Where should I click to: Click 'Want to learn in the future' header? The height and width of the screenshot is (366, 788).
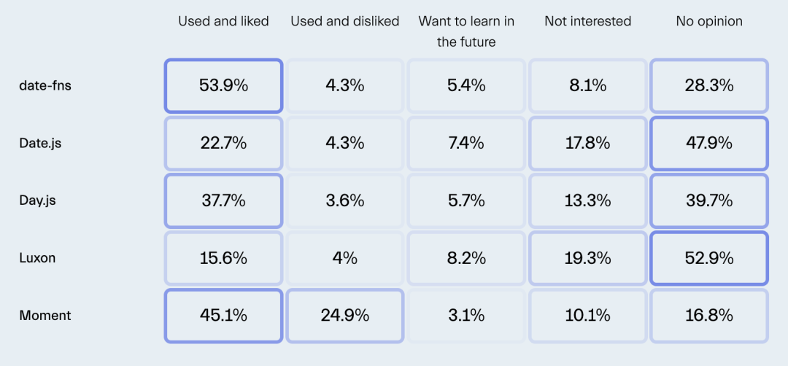click(466, 31)
